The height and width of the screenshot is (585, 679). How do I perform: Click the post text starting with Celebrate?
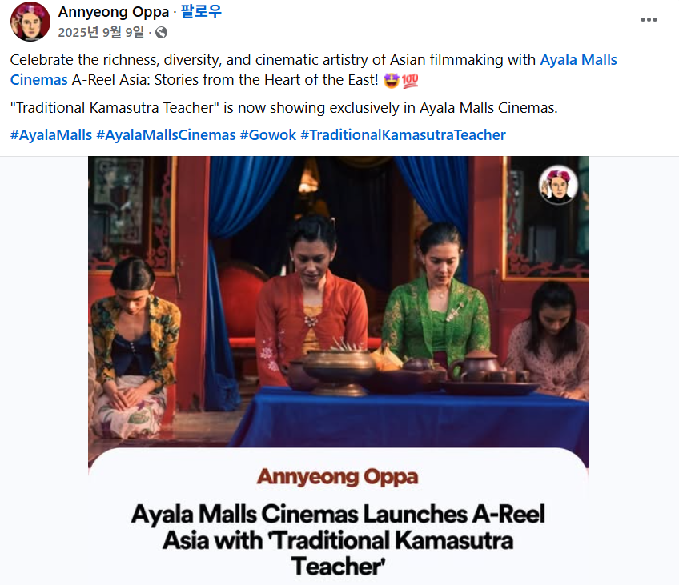(x=314, y=70)
